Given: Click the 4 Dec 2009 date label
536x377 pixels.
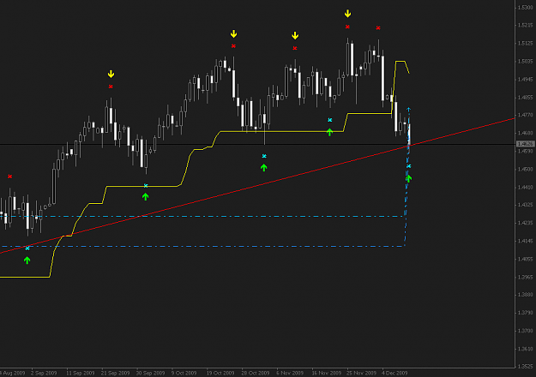Looking at the screenshot, I should (x=394, y=373).
